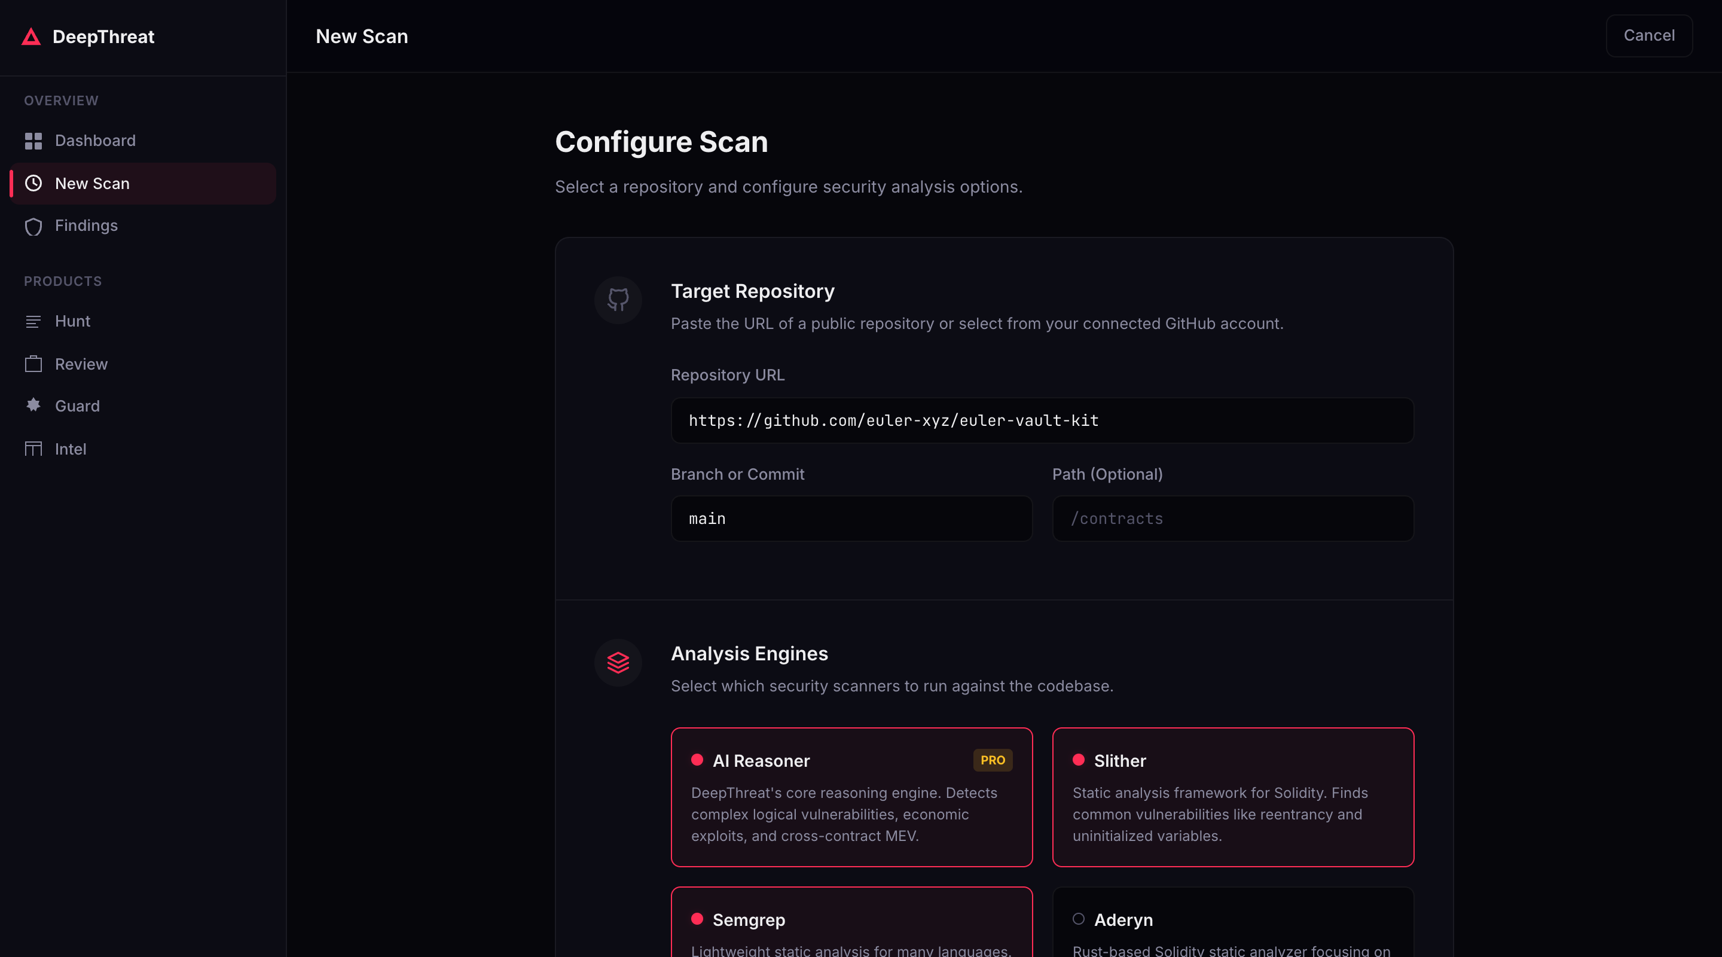Click the GitHub icon beside Target Repository

click(x=618, y=300)
